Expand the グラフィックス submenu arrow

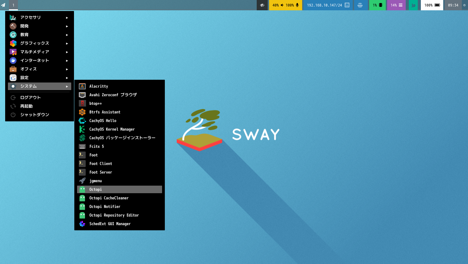(67, 43)
